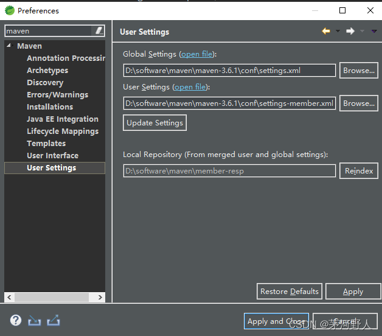The height and width of the screenshot is (336, 382).
Task: Go forward with the white arrow
Action: coord(350,31)
